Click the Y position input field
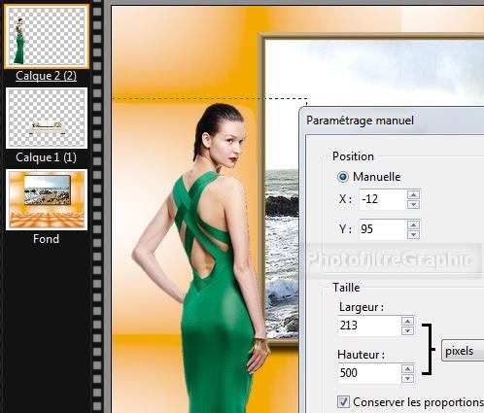The height and width of the screenshot is (413, 484). click(383, 229)
